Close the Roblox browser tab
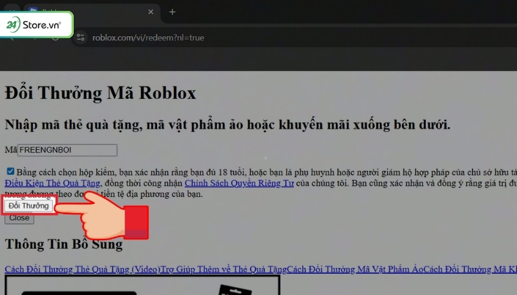 [150, 12]
